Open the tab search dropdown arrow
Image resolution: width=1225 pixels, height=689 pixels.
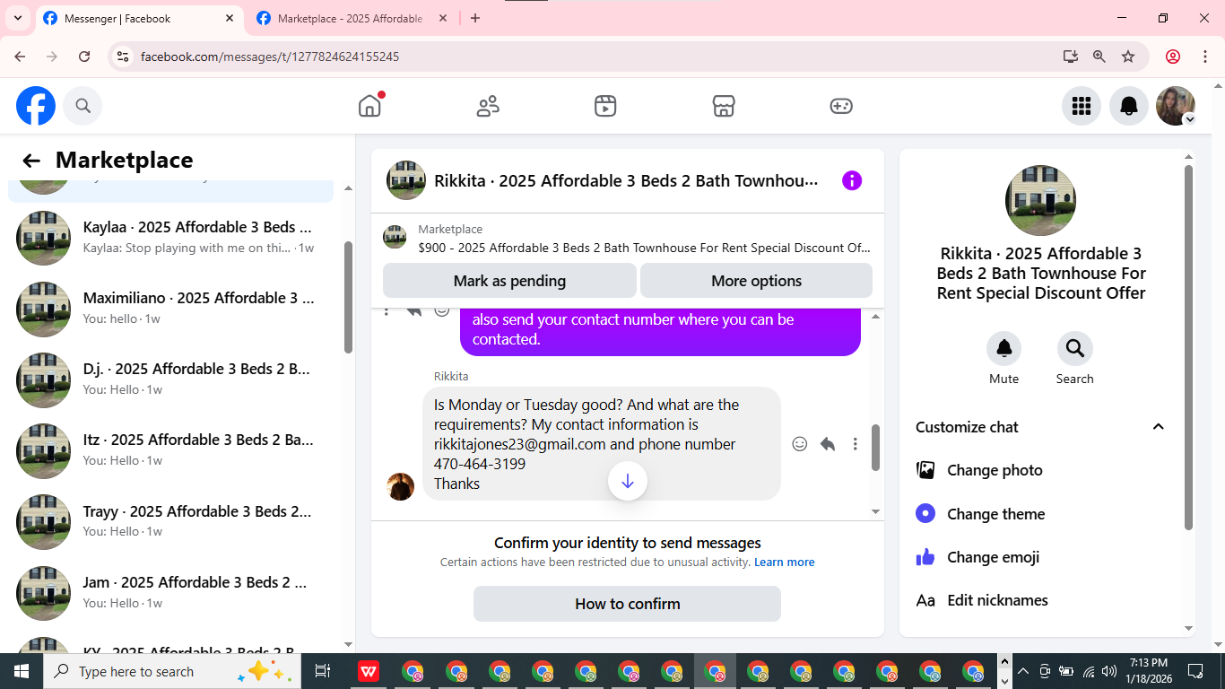(17, 18)
